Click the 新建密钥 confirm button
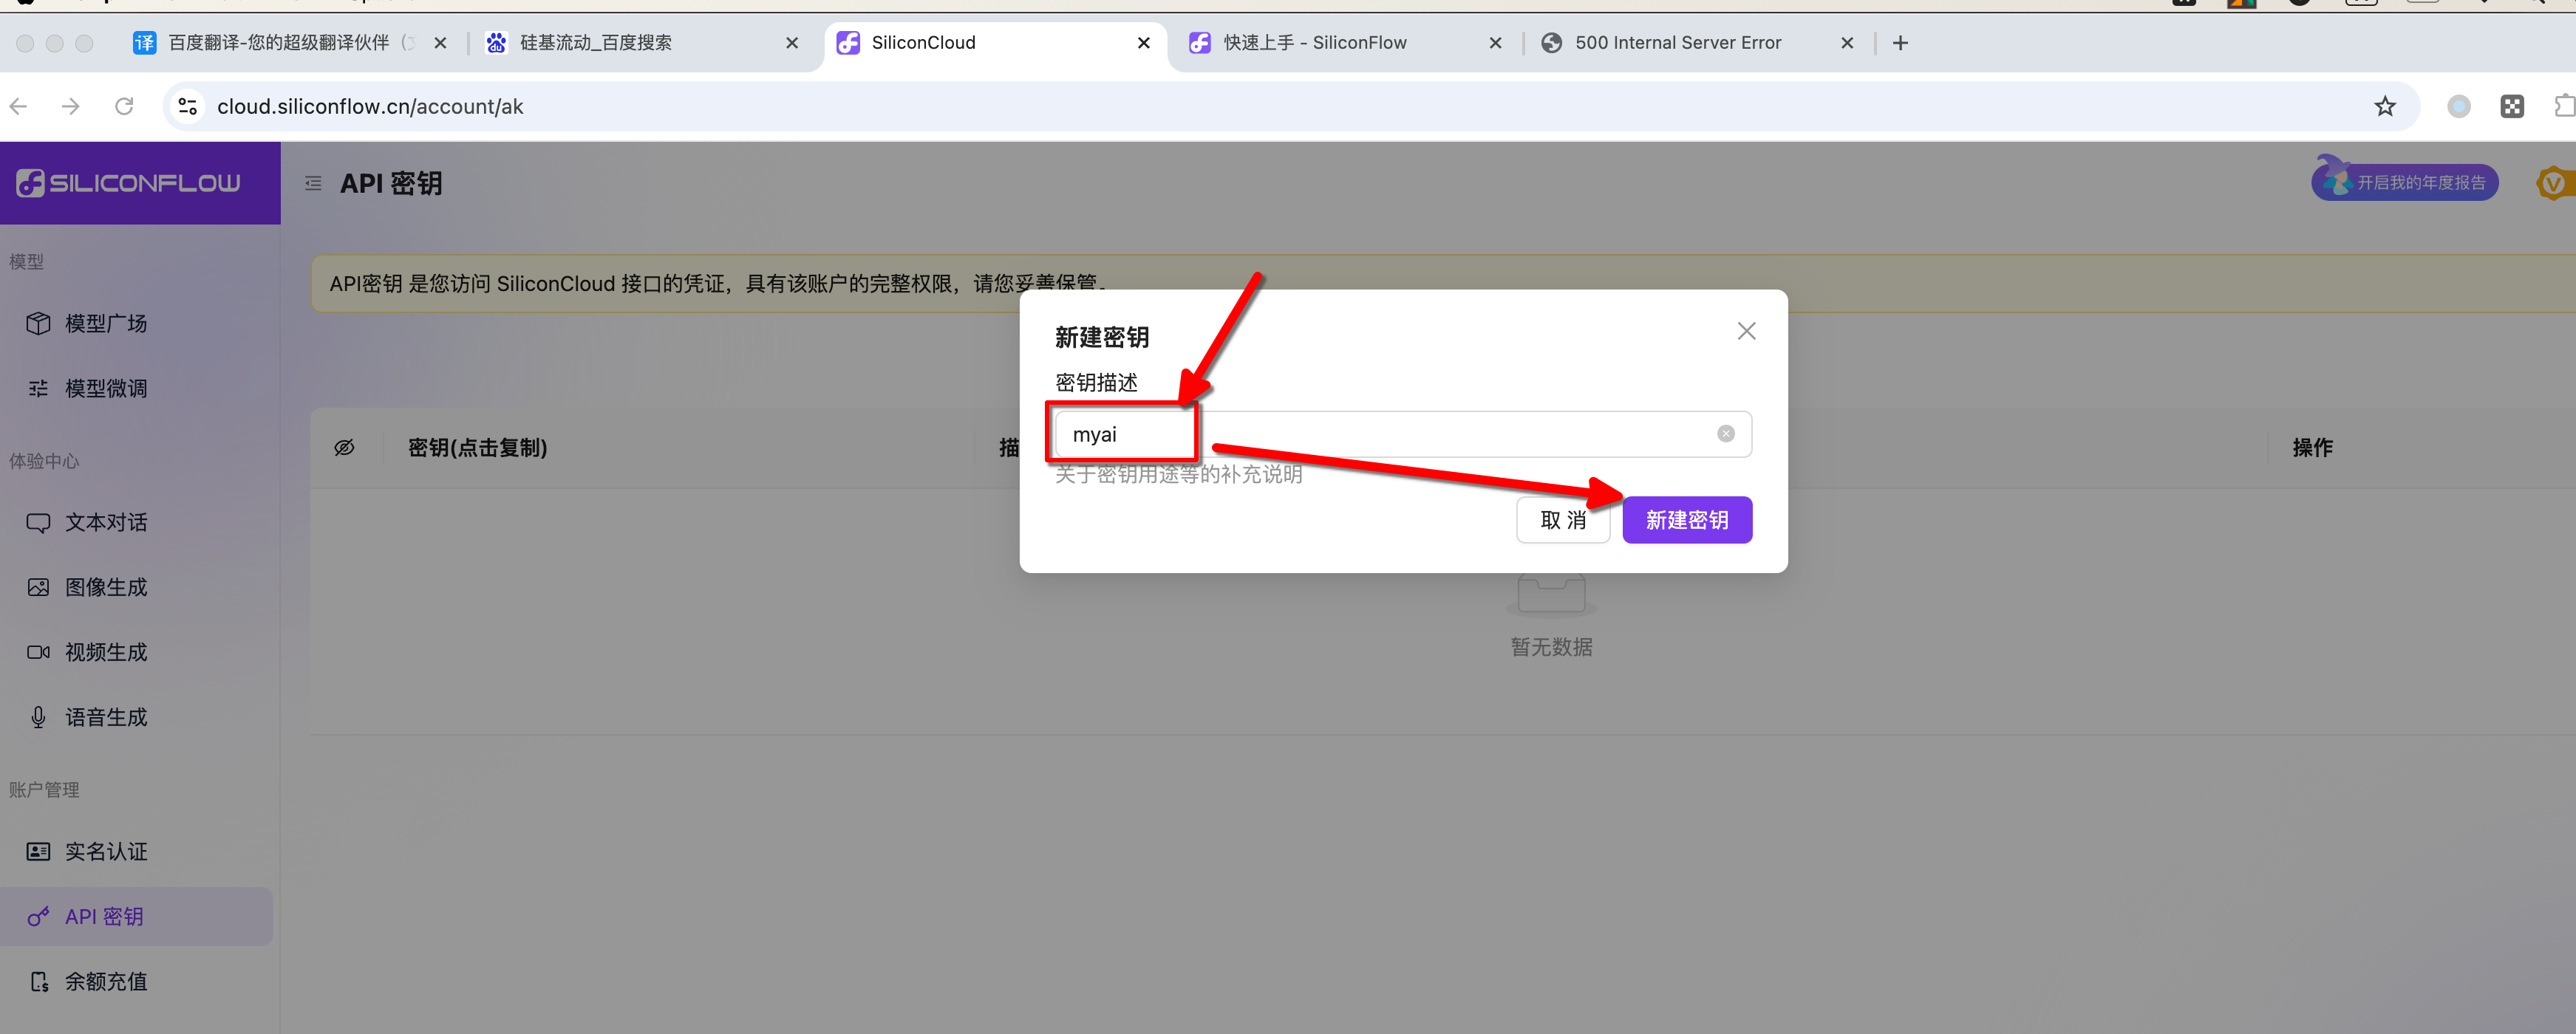Image resolution: width=2576 pixels, height=1034 pixels. (1686, 521)
